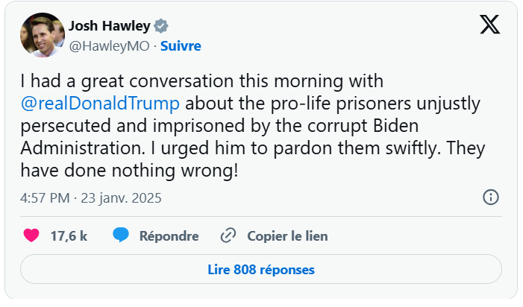Select the Copier le lien text
The image size is (523, 307).
click(x=287, y=236)
